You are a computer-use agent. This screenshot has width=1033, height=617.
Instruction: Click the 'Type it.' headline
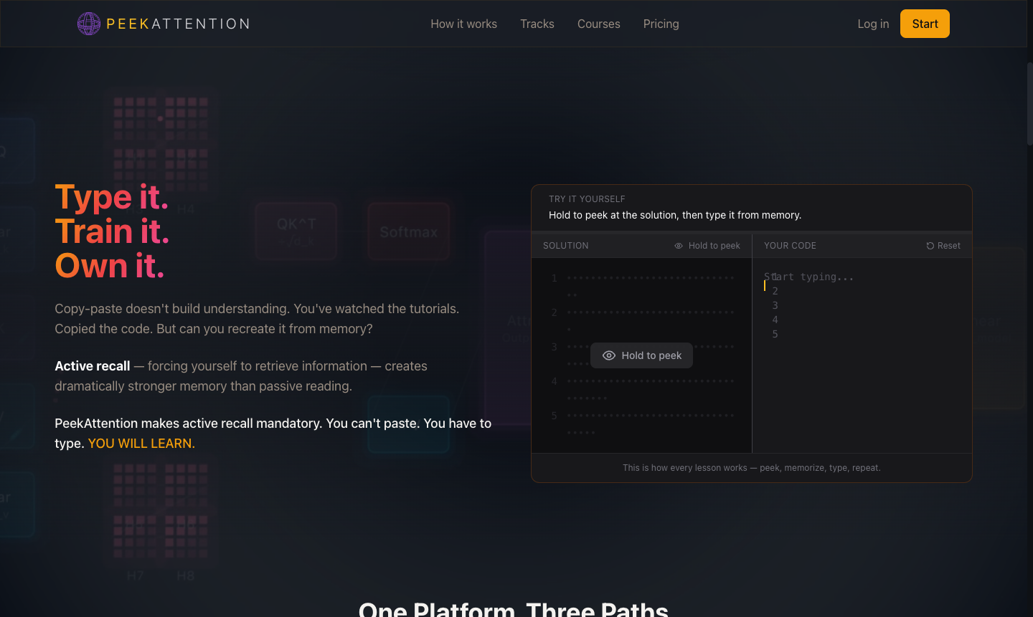click(112, 197)
